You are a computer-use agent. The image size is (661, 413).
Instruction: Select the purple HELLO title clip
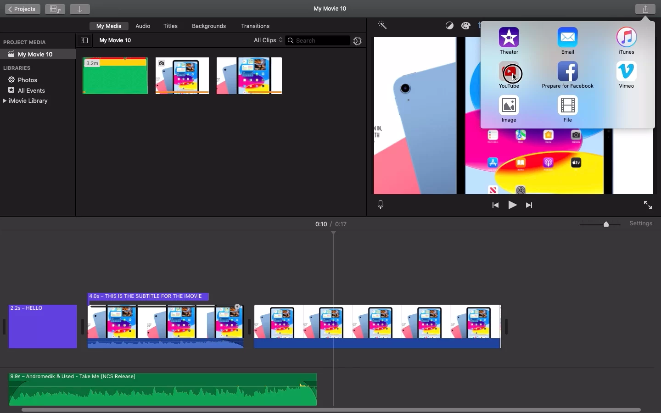coord(43,326)
